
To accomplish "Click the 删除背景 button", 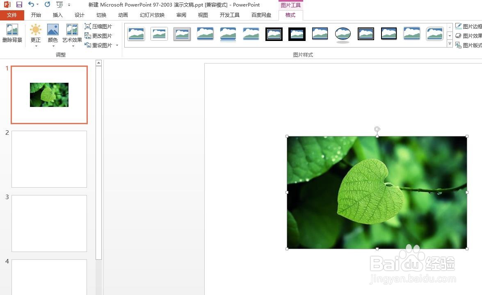I will point(12,33).
